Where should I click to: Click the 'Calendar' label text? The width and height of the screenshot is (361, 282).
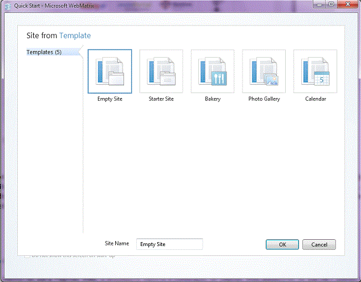[316, 99]
